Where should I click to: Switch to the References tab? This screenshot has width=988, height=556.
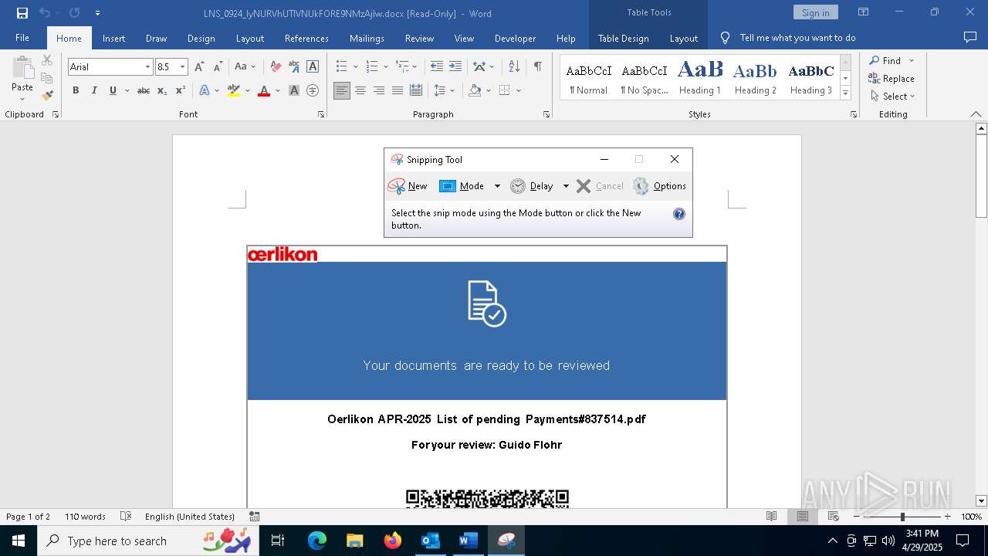click(x=306, y=38)
